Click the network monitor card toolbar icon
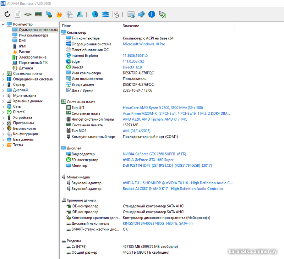Viewport: 284px width, 259px height. point(49,15)
